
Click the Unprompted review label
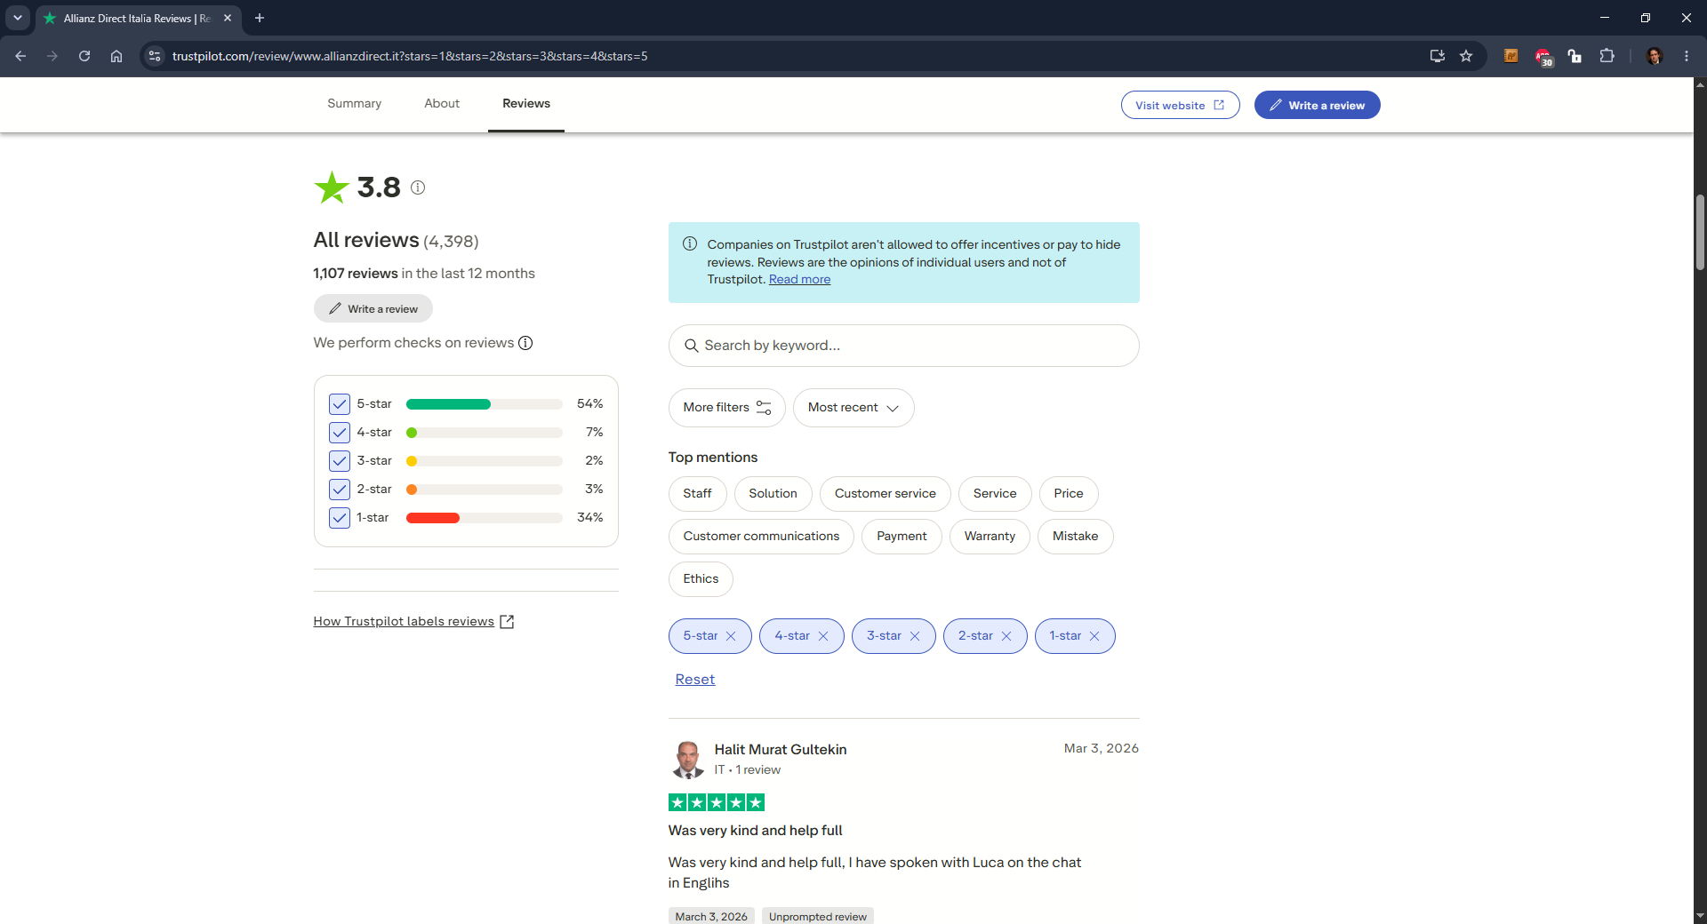click(818, 916)
